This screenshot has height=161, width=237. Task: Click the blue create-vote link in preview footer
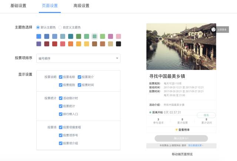tap(195, 145)
